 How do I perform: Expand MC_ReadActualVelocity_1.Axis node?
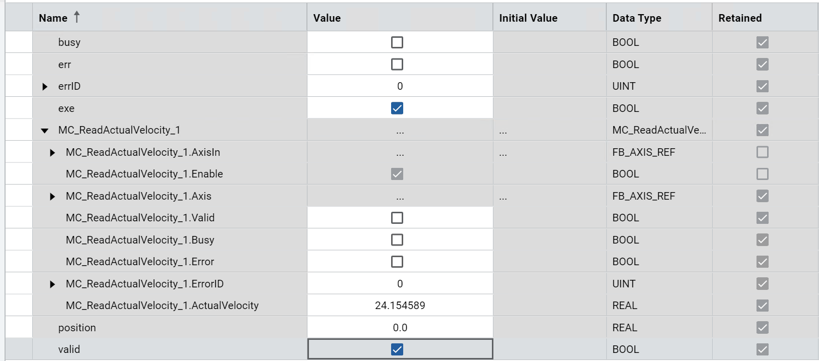click(x=52, y=196)
